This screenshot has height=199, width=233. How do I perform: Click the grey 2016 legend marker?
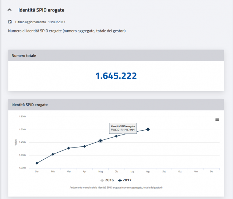pos(102,180)
